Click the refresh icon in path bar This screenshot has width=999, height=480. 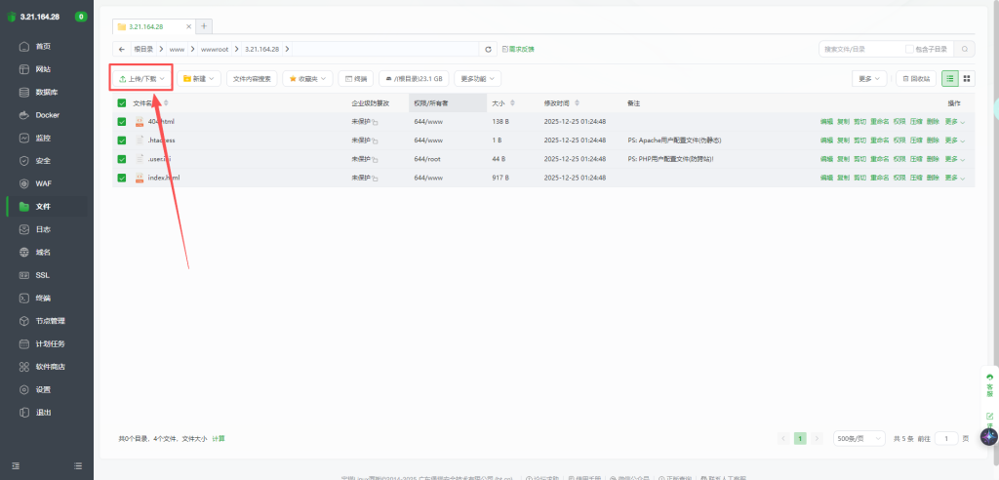[488, 49]
